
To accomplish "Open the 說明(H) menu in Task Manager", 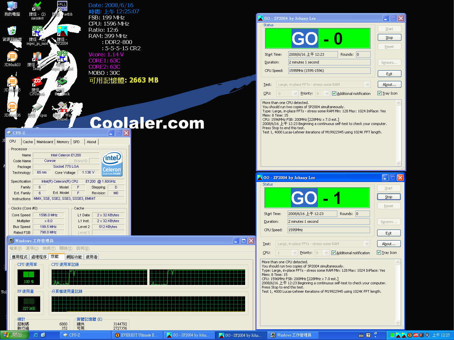I will (x=83, y=248).
